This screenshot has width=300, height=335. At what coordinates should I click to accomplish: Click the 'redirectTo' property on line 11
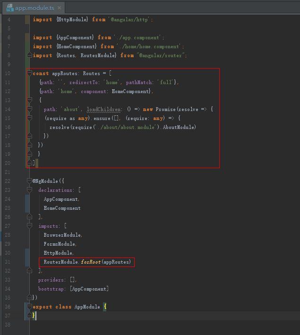[x=84, y=82]
